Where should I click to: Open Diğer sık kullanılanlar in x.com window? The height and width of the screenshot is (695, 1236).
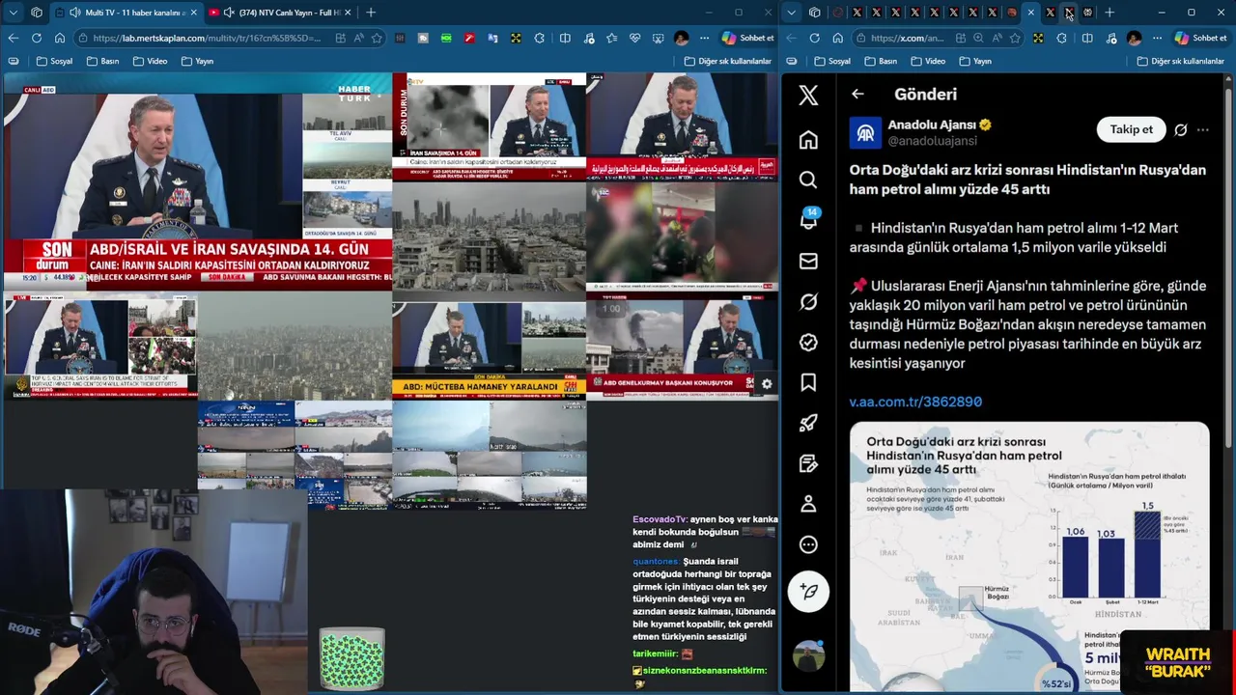pos(1181,61)
